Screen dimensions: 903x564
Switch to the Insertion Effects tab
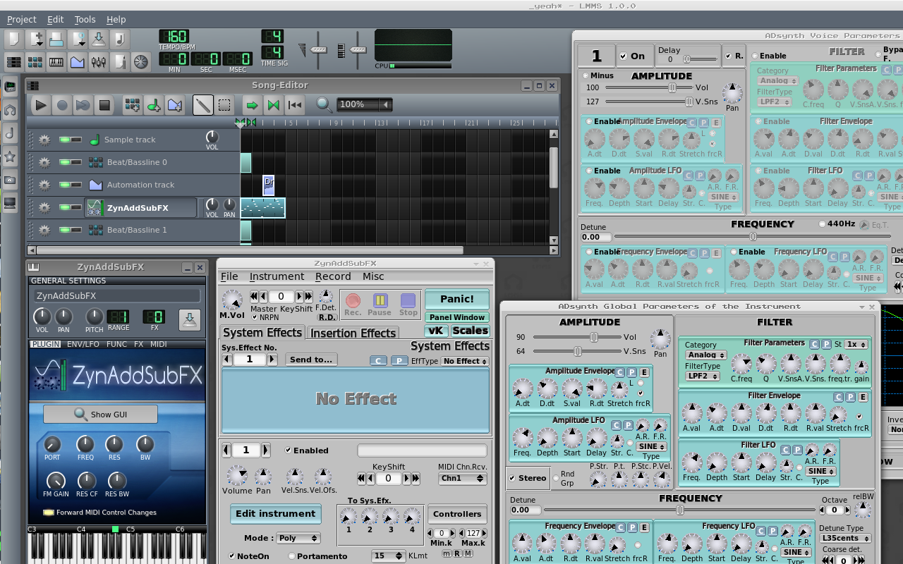pos(353,333)
